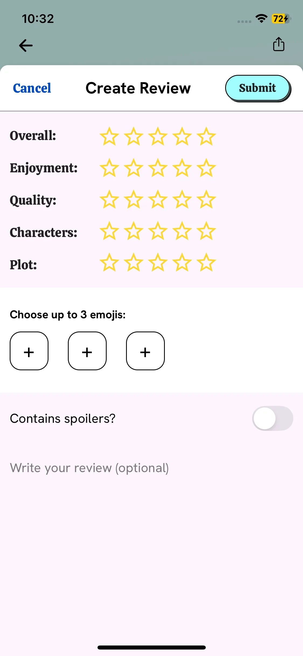This screenshot has width=303, height=656.
Task: Give Enjoyment a three-star rating
Action: click(158, 168)
